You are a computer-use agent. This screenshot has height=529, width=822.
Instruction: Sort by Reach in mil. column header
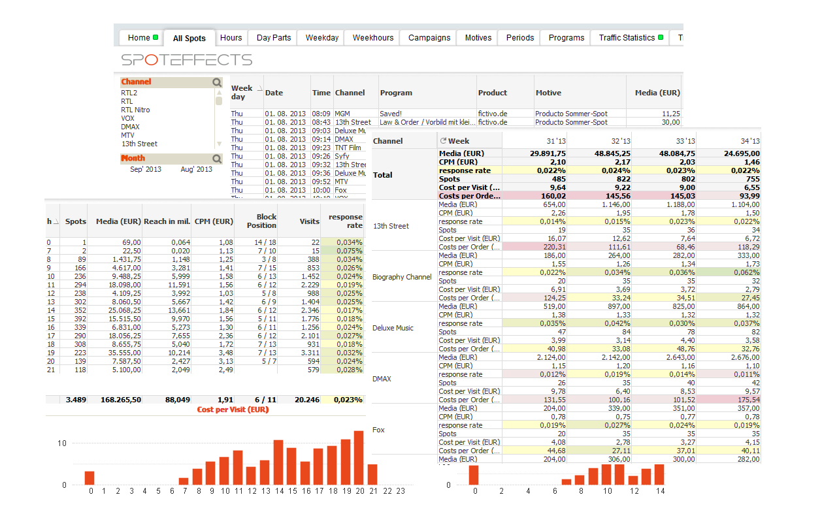pyautogui.click(x=167, y=221)
